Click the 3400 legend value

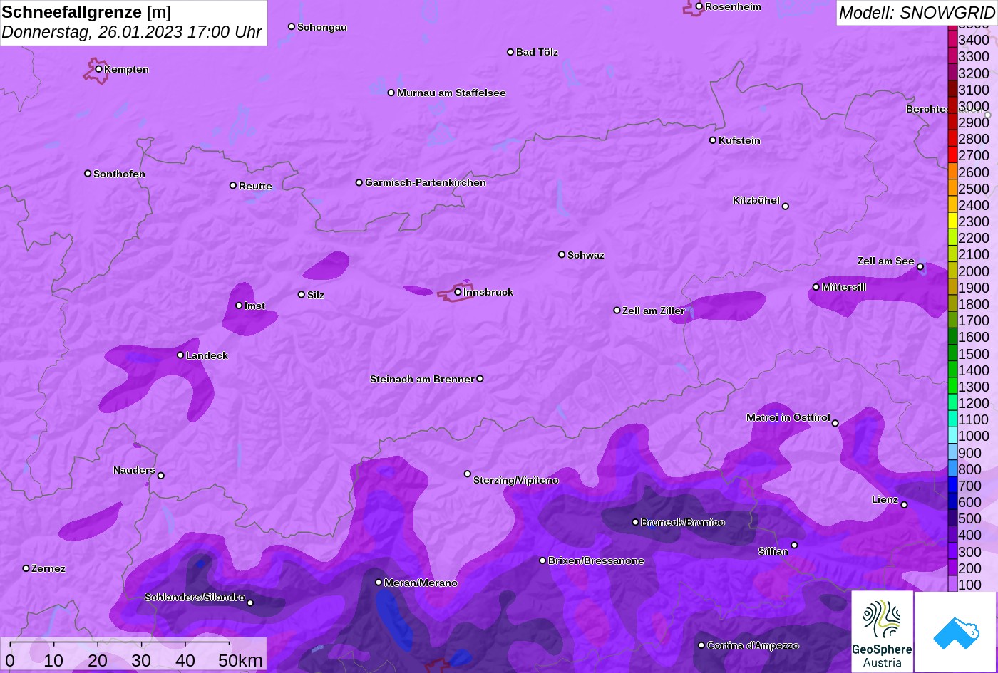974,40
